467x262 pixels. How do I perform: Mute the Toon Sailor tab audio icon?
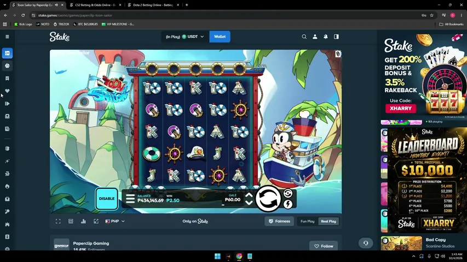tap(56, 5)
